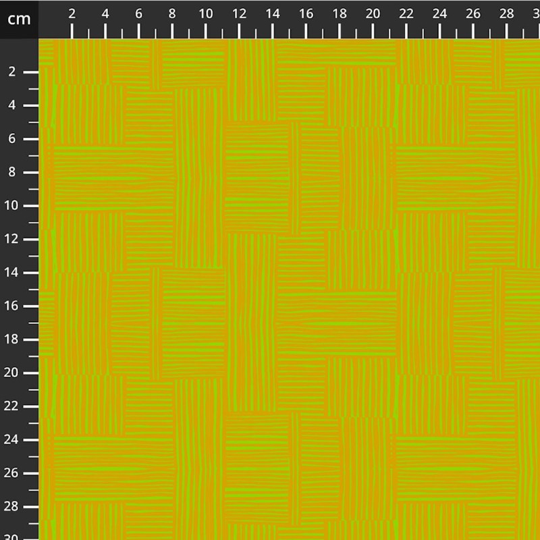Pick the 14 mark on the horizontal ruler
The width and height of the screenshot is (540, 540).
[x=273, y=15]
